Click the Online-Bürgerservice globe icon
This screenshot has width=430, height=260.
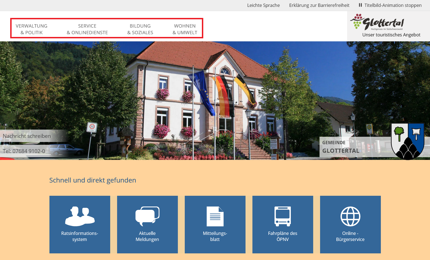click(350, 216)
